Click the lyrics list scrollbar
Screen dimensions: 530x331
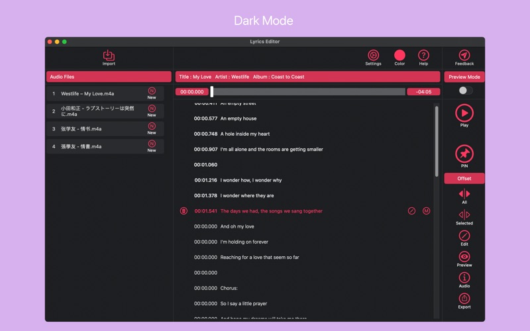click(x=437, y=141)
